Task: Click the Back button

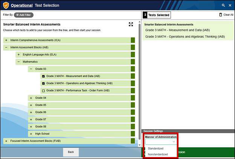Action: [x=71, y=152]
